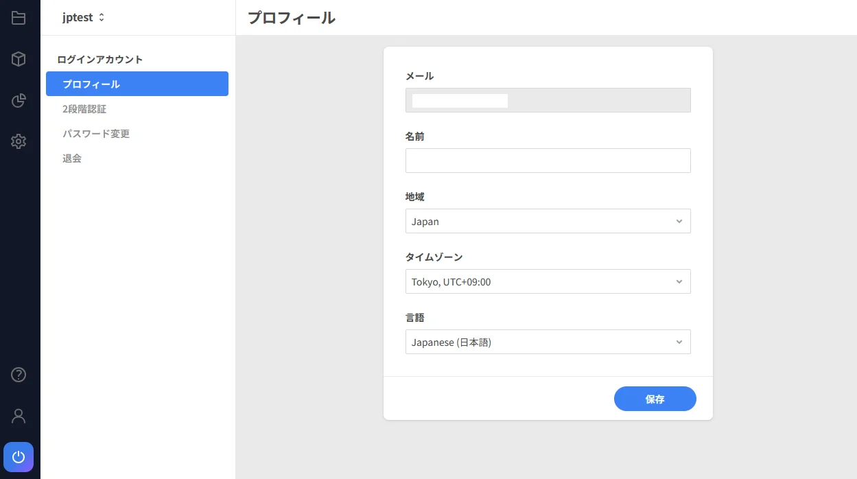The height and width of the screenshot is (479, 857).
Task: Click the ログインアカウント section heading
Action: pyautogui.click(x=100, y=60)
